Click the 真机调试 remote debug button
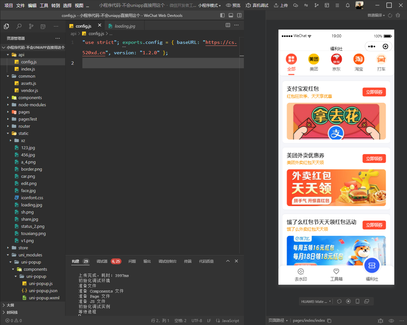 click(x=257, y=5)
